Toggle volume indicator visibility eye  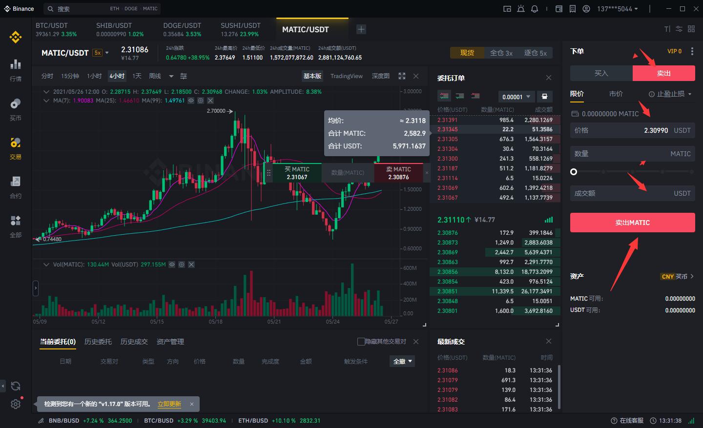pos(172,265)
